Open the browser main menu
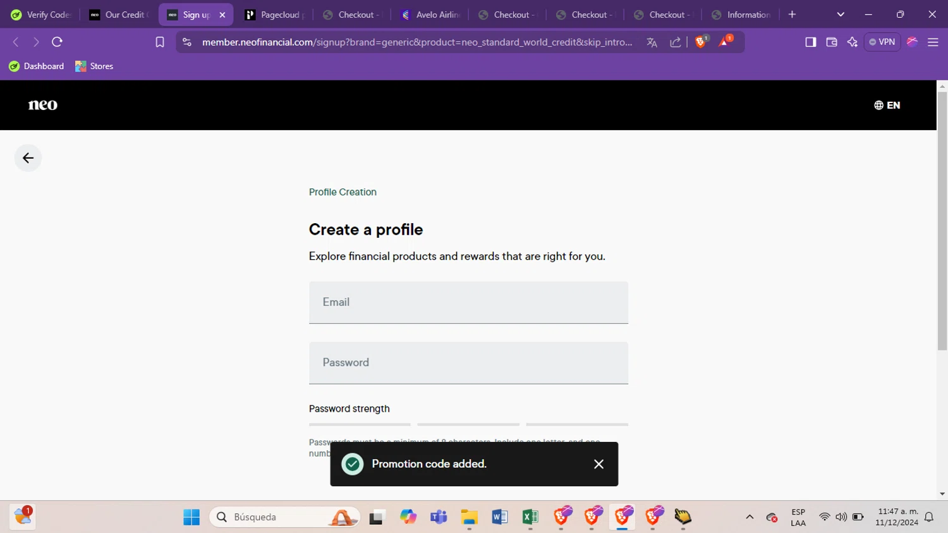Screen dimensions: 948x533 [933, 42]
